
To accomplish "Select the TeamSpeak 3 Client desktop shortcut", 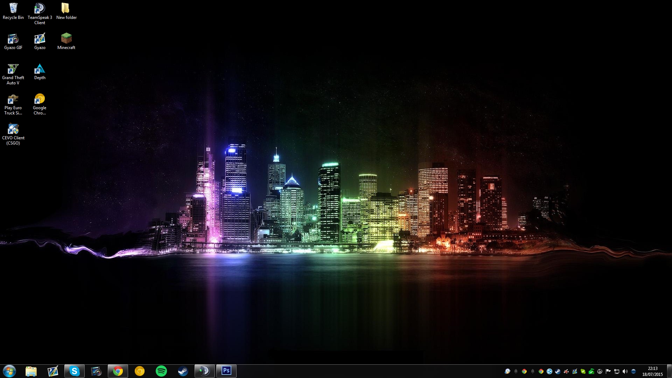I will (x=40, y=13).
